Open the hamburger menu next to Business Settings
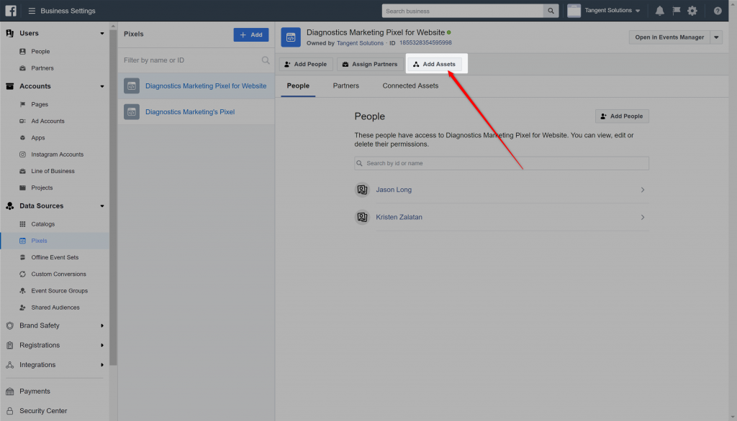This screenshot has height=421, width=737. pos(32,11)
